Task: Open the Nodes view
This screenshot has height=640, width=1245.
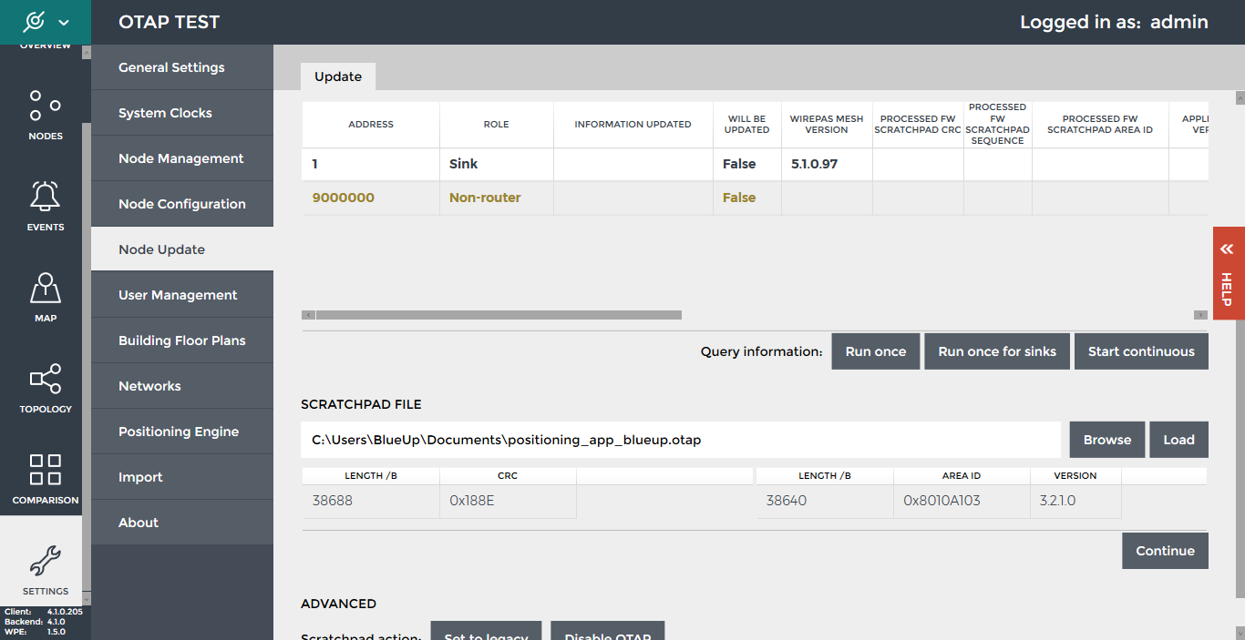Action: tap(45, 114)
